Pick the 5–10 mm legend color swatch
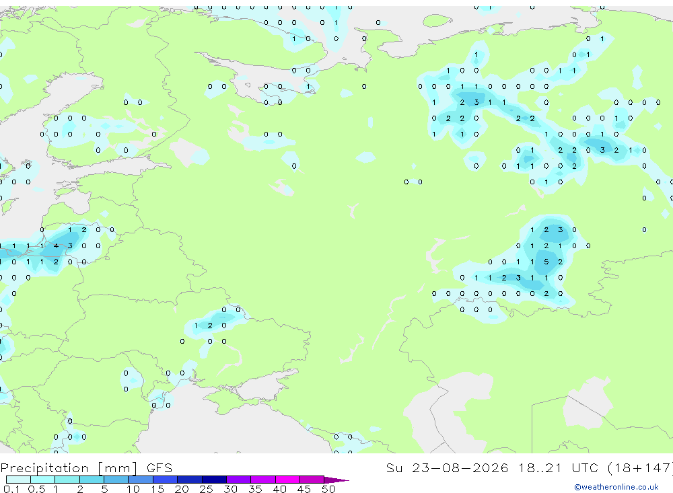673x493 pixels. coord(116,480)
